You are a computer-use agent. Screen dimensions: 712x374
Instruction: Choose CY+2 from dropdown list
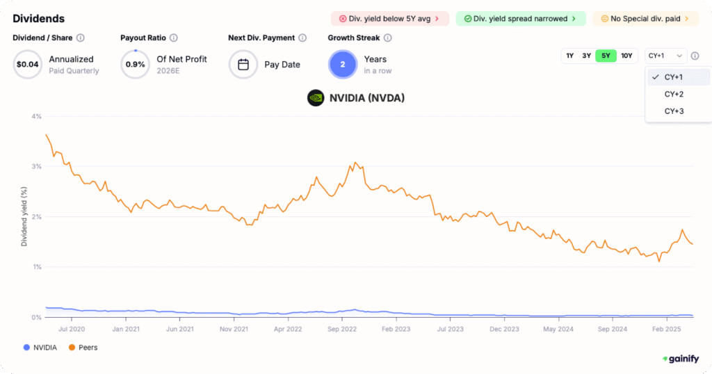(679, 95)
